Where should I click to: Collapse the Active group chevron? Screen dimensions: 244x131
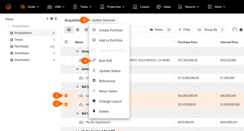coord(77,69)
